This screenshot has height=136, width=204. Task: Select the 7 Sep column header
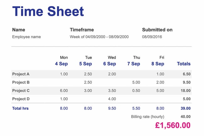coord(134,64)
